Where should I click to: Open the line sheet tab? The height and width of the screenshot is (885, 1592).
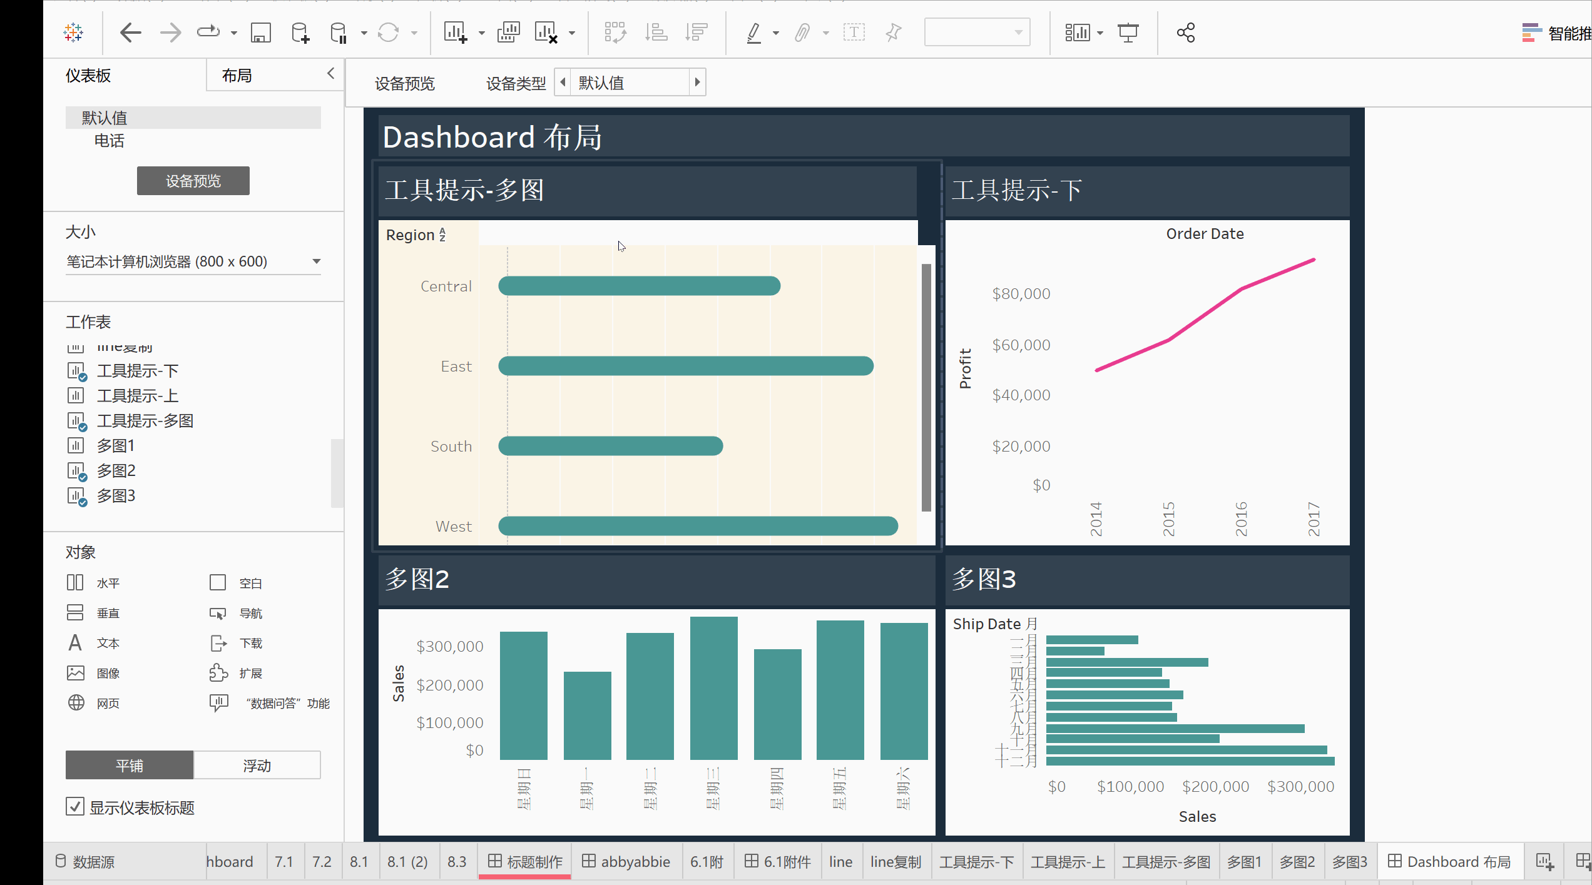coord(840,862)
